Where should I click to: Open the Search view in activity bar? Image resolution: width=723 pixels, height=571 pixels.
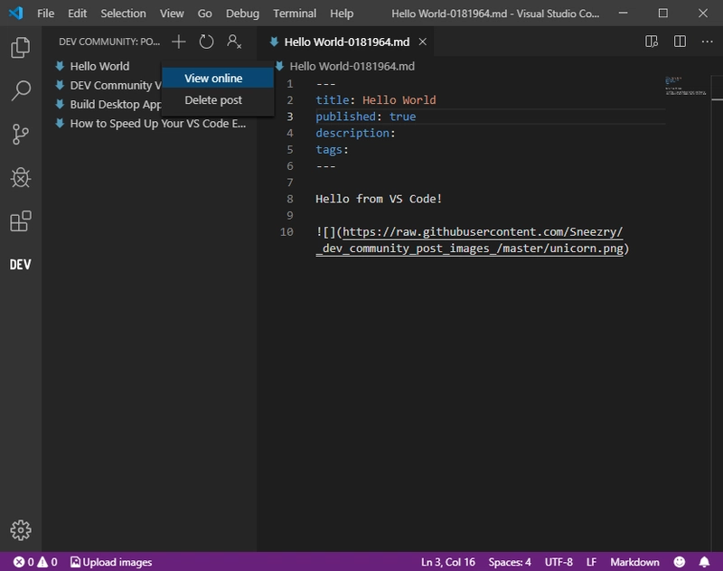point(20,90)
